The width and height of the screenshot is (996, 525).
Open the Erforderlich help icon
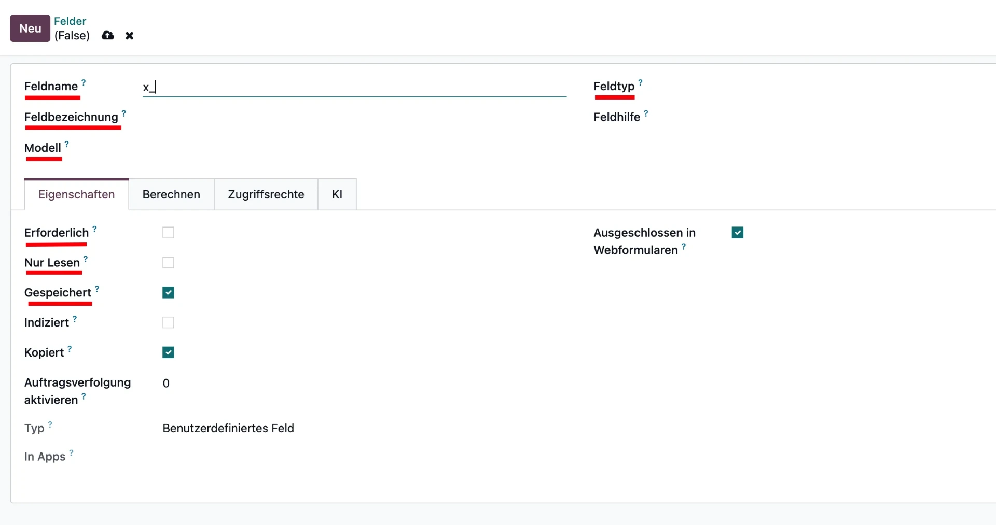click(x=94, y=228)
